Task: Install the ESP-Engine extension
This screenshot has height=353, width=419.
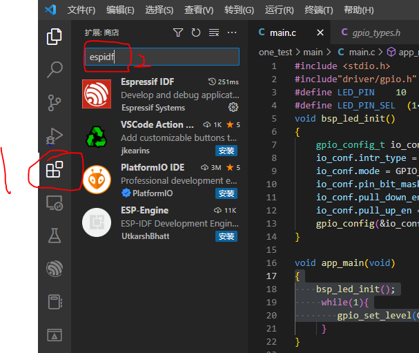Action: (x=227, y=236)
